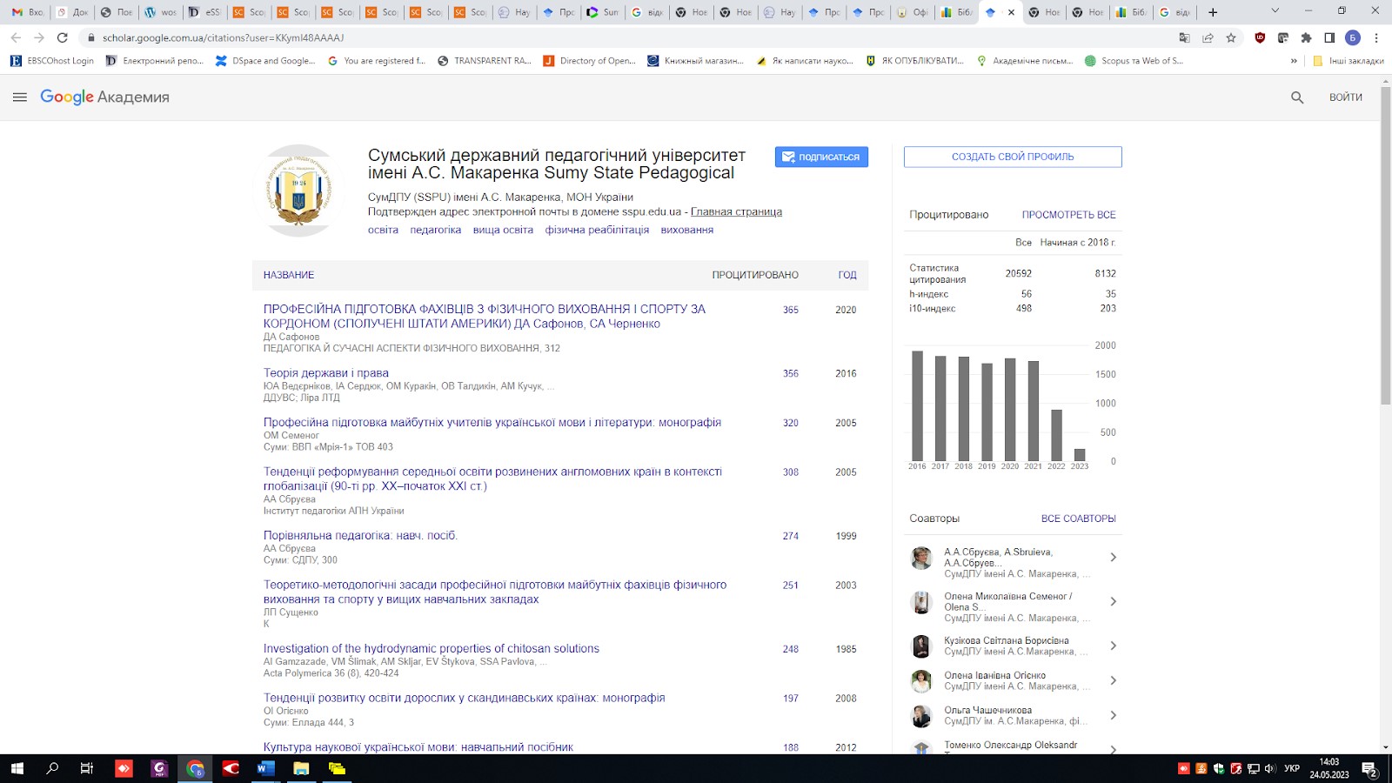Sort publications by ГОД column header
This screenshot has width=1392, height=783.
coord(847,275)
